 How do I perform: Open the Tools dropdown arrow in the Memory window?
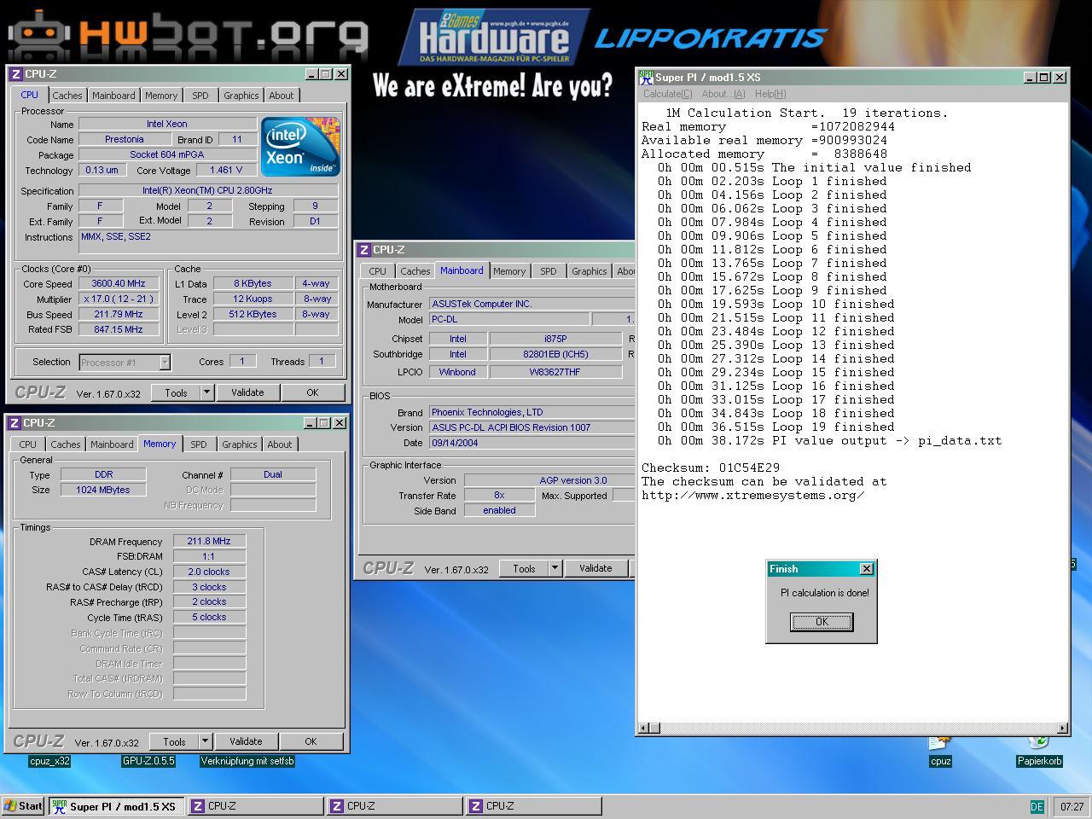[x=205, y=741]
